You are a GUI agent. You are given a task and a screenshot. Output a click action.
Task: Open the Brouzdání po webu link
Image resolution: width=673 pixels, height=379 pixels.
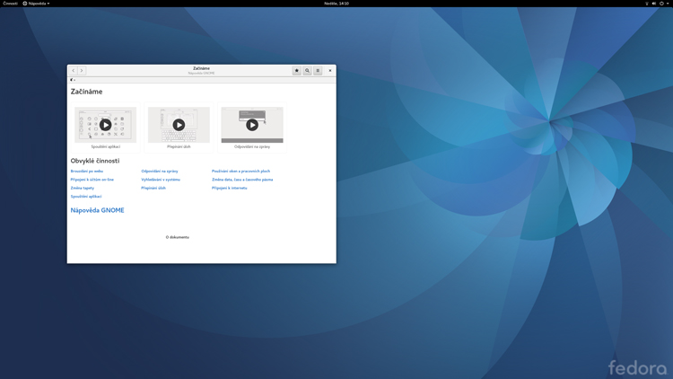coord(87,171)
